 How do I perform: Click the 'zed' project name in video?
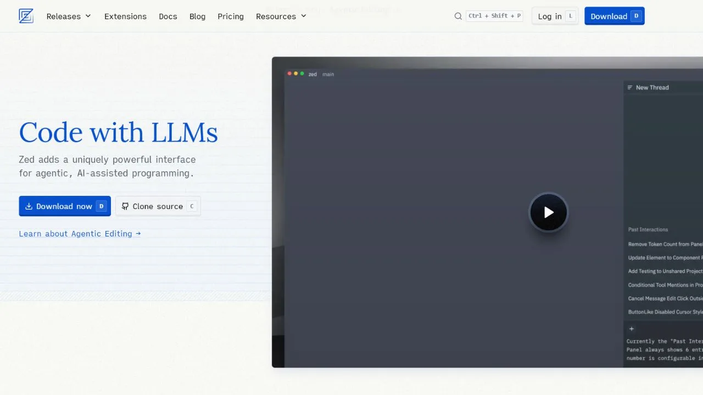pos(313,74)
